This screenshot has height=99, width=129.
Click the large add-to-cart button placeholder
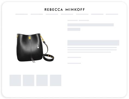(x=93, y=43)
